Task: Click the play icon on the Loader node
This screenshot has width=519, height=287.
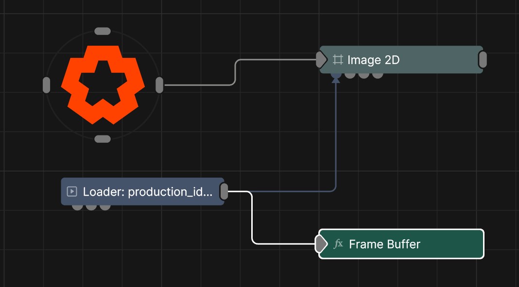Action: pyautogui.click(x=72, y=191)
